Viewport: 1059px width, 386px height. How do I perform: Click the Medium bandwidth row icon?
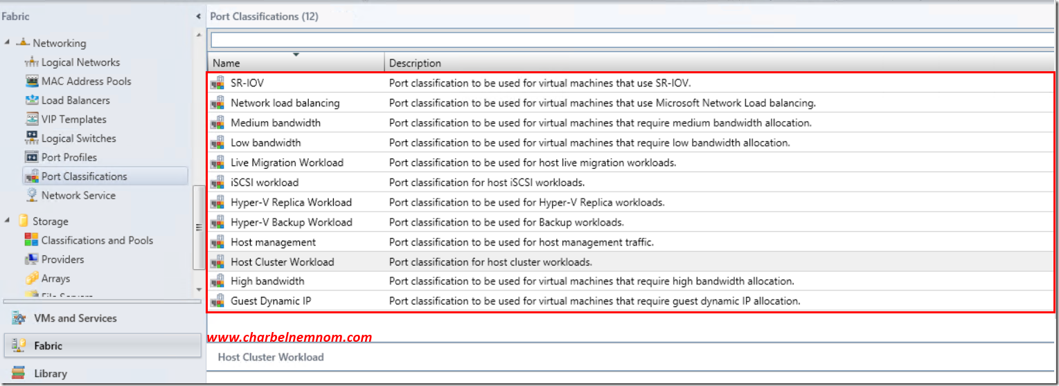click(218, 122)
